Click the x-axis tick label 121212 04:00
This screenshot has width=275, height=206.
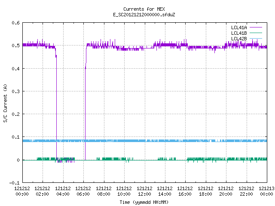(63, 191)
